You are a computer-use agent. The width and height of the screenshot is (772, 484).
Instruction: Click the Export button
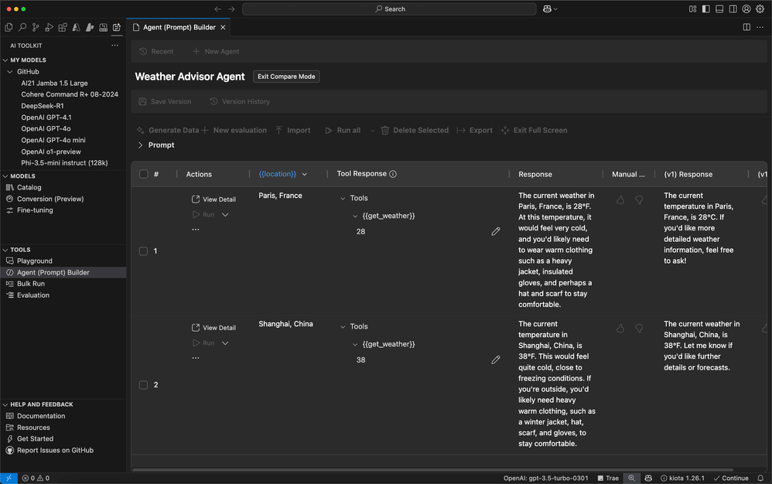475,131
